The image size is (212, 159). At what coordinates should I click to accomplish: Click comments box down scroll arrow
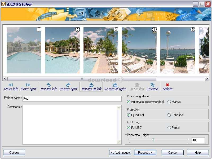click(x=119, y=142)
